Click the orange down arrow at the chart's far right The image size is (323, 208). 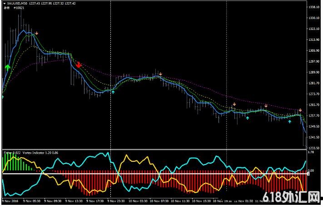tap(300, 110)
